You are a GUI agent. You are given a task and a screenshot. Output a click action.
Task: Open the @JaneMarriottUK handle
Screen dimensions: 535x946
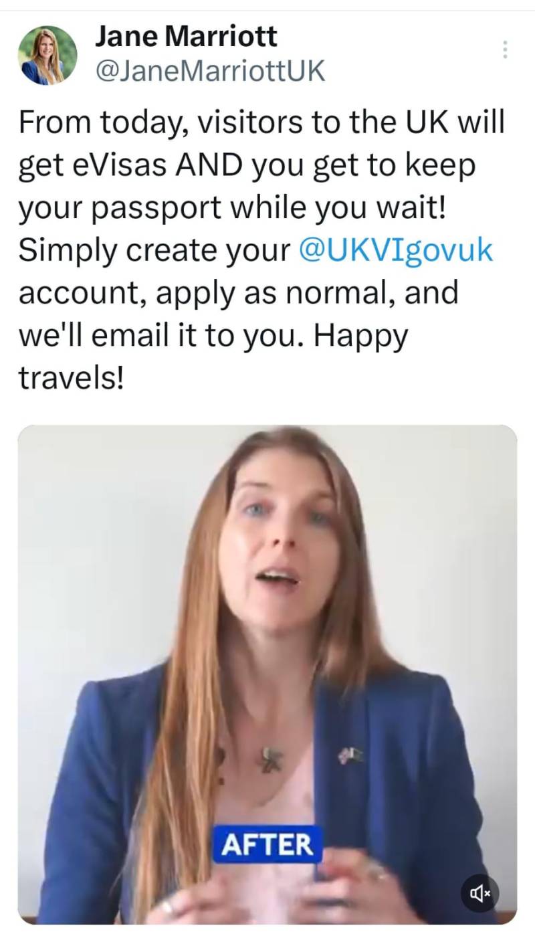point(210,70)
